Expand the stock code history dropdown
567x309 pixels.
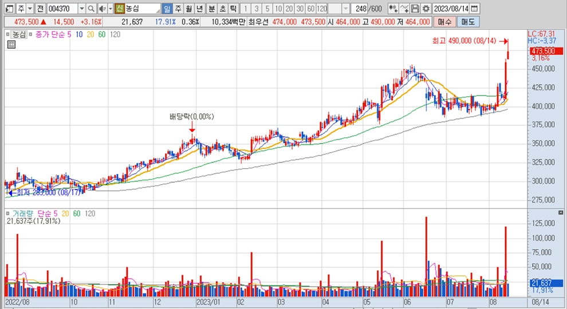[81, 9]
